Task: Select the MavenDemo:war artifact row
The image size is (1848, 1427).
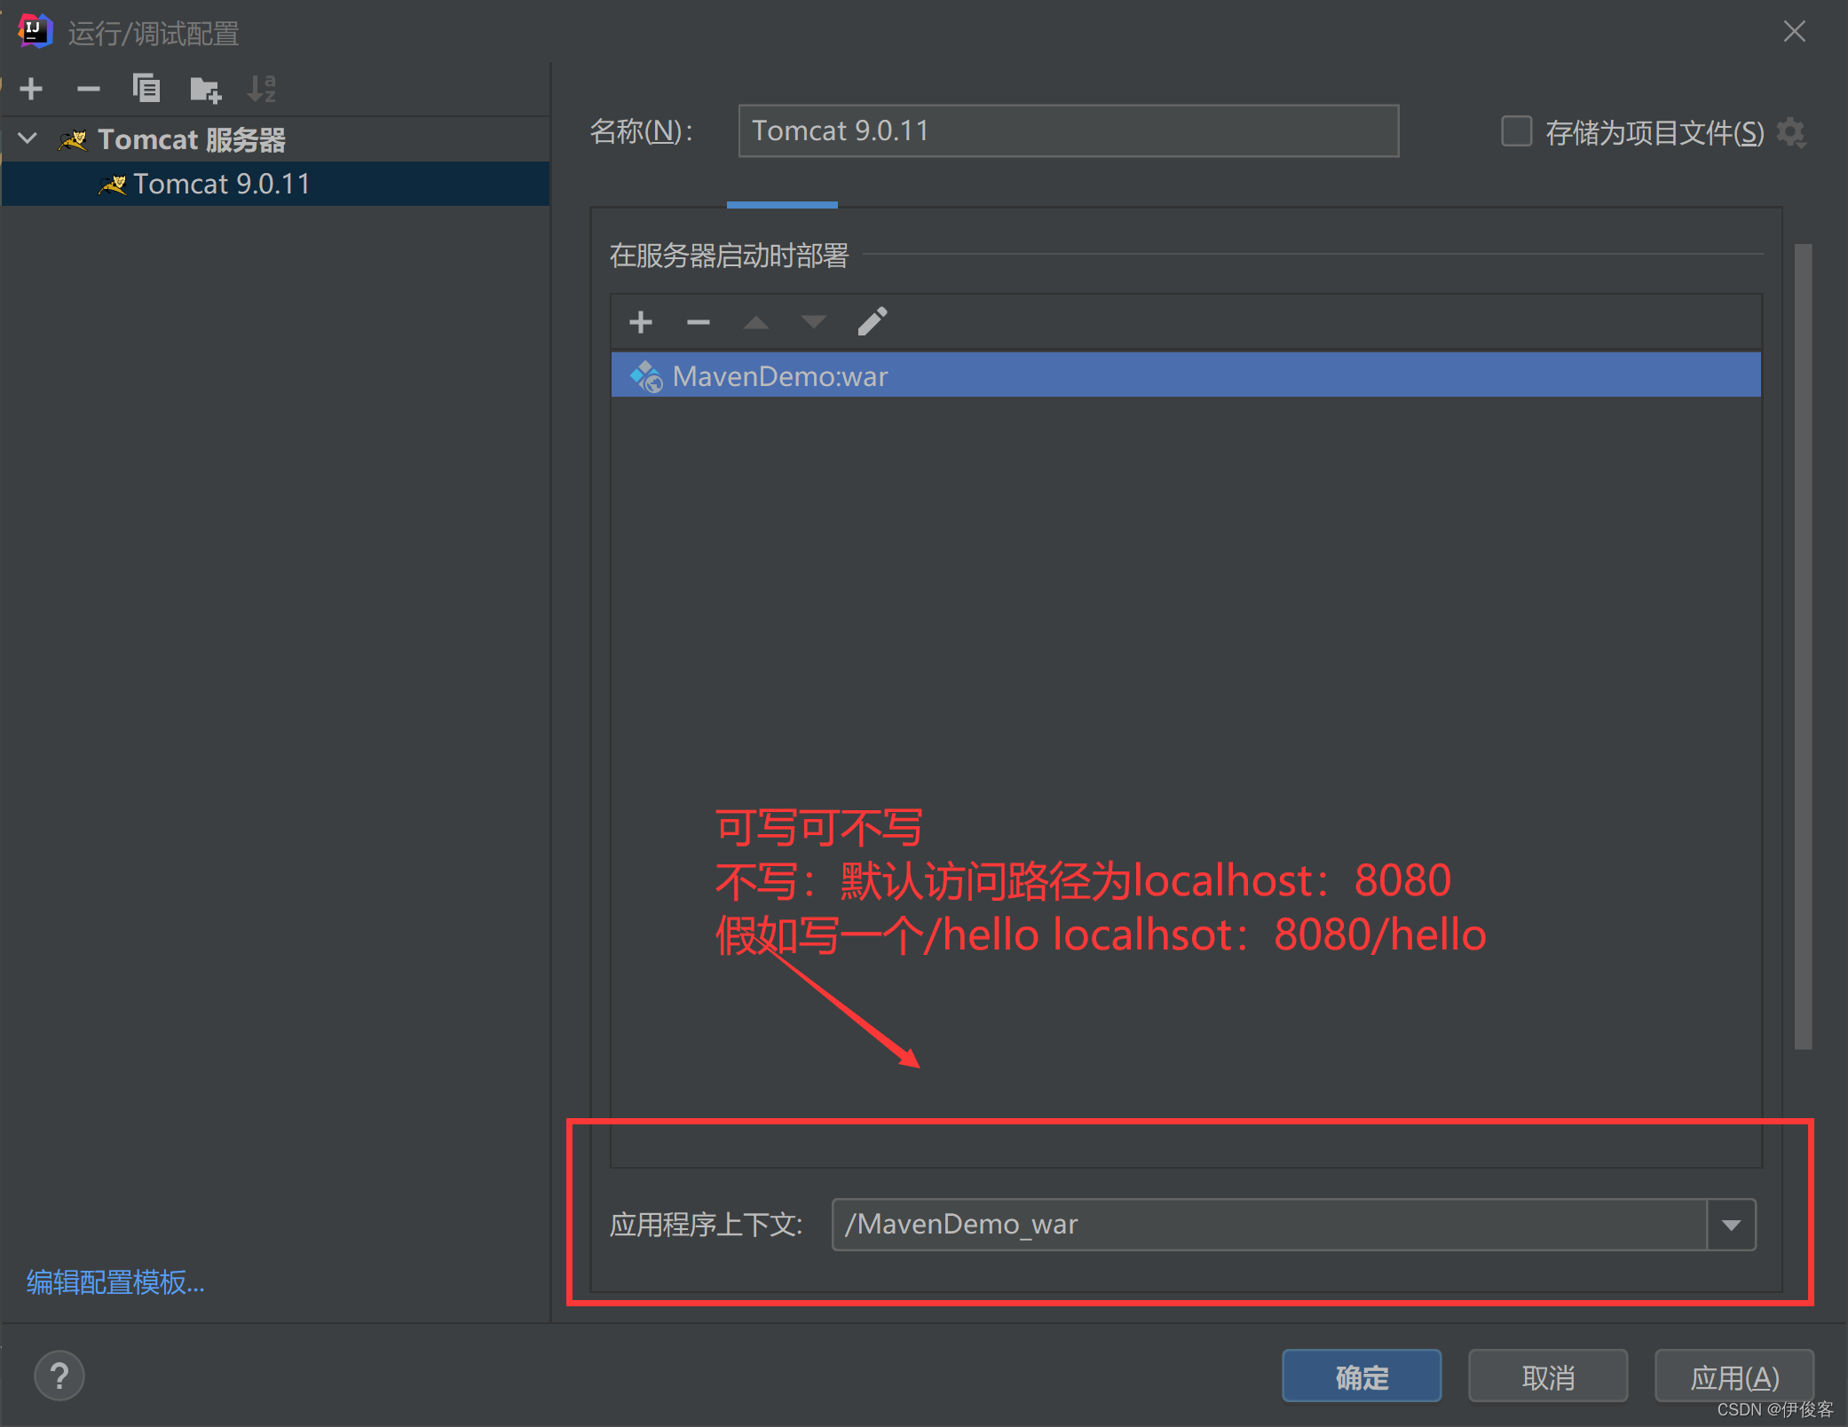Action: tap(1186, 375)
